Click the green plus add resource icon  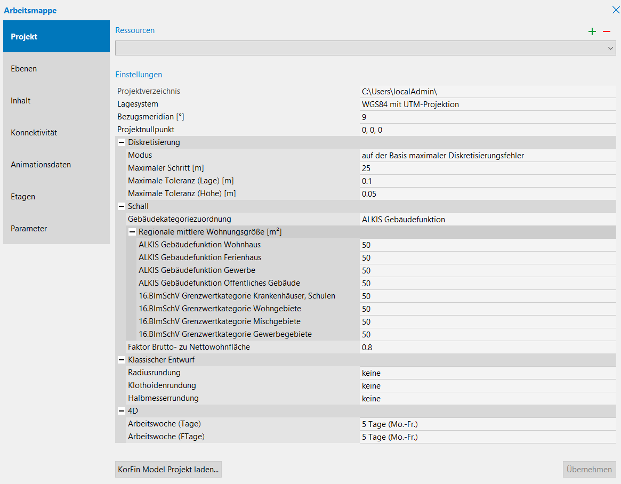(x=592, y=31)
